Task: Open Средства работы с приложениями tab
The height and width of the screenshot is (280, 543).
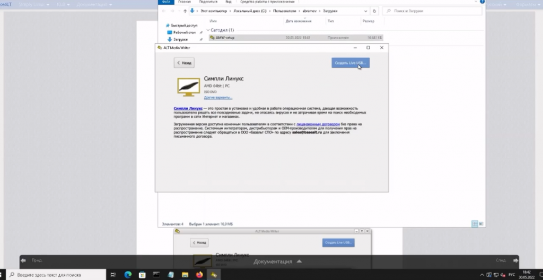Action: [x=267, y=2]
